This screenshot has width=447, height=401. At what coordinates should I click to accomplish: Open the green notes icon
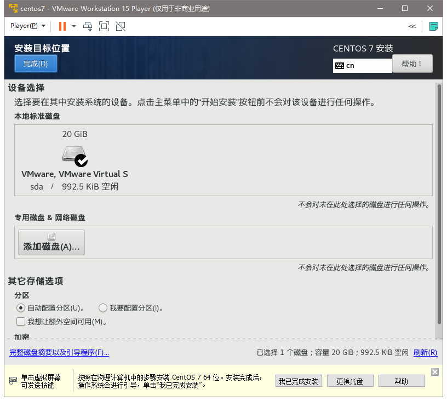433,26
